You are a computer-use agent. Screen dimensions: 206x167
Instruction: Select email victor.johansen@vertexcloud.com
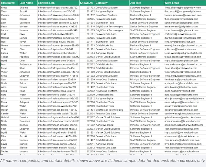coord(185,72)
